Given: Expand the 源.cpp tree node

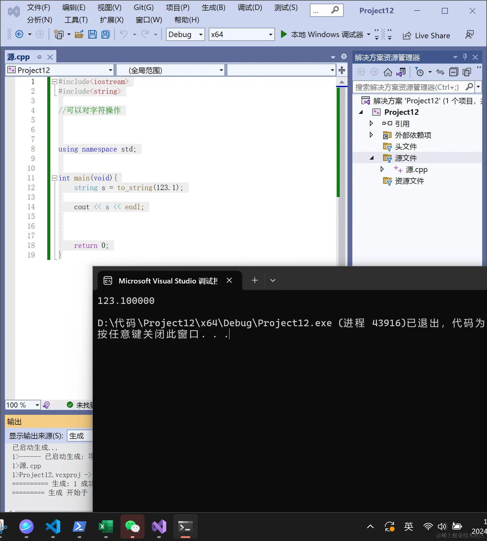Looking at the screenshot, I should tap(382, 169).
